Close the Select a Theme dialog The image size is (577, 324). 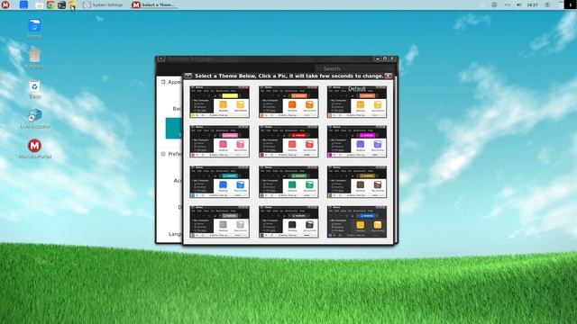tap(389, 76)
